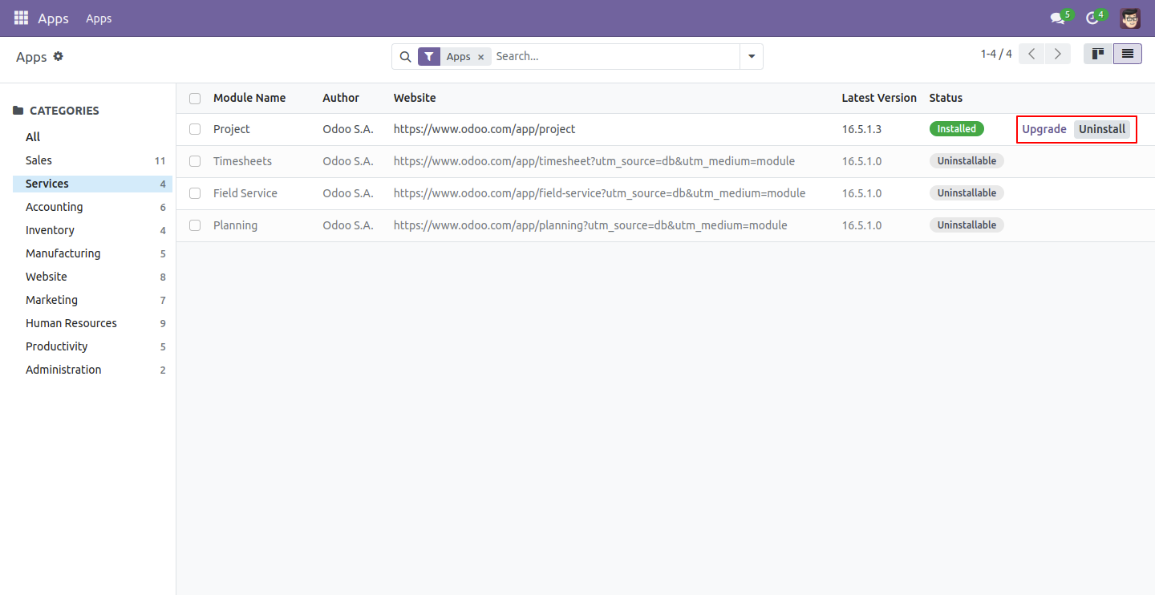Sort by Module Name column header

[x=249, y=98]
